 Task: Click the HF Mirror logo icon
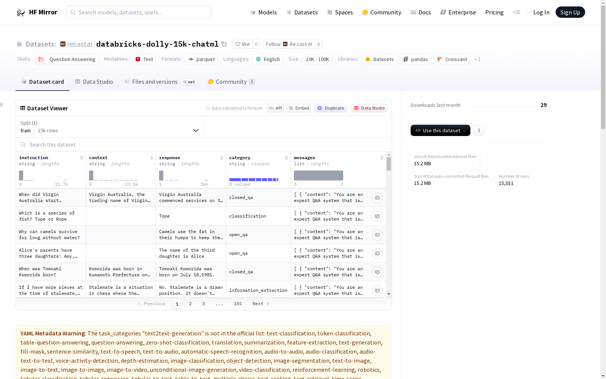point(21,13)
